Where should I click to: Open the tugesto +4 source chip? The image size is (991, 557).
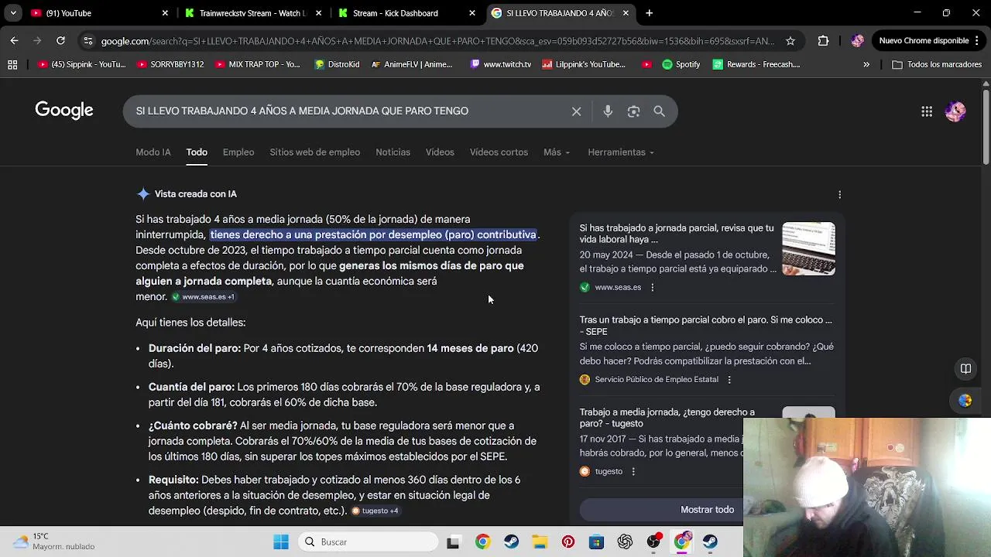click(x=375, y=511)
